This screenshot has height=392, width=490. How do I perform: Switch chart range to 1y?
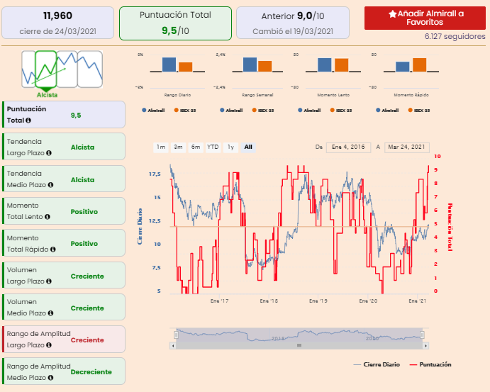point(230,147)
